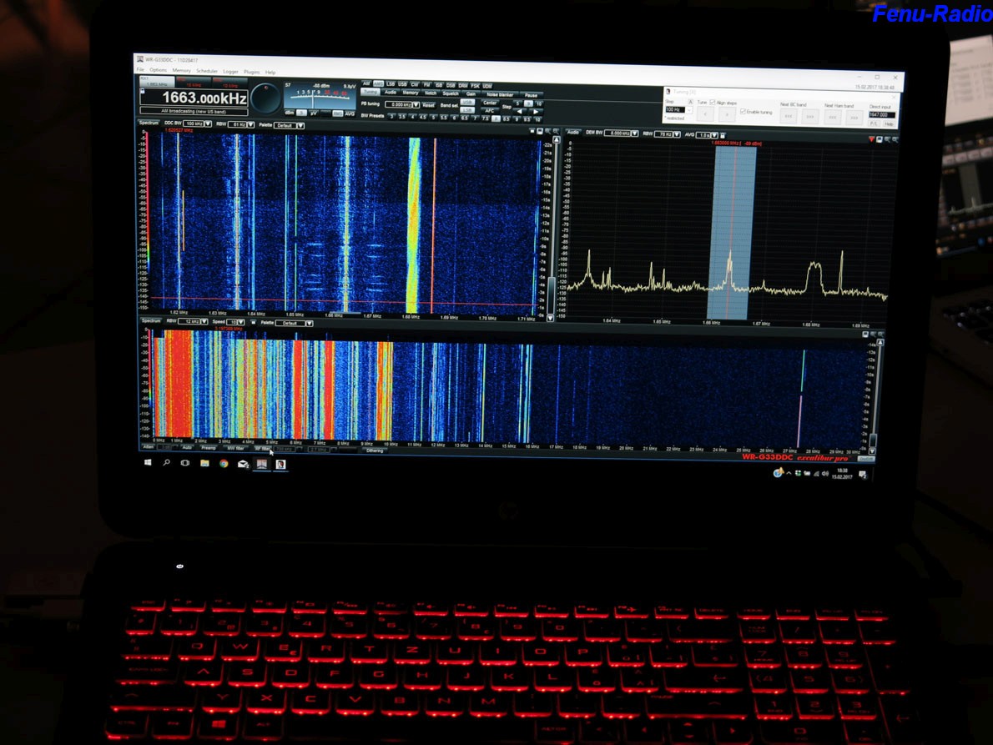Select USB mode button in mode row
Viewport: 993px width, 745px height.
pyautogui.click(x=402, y=84)
